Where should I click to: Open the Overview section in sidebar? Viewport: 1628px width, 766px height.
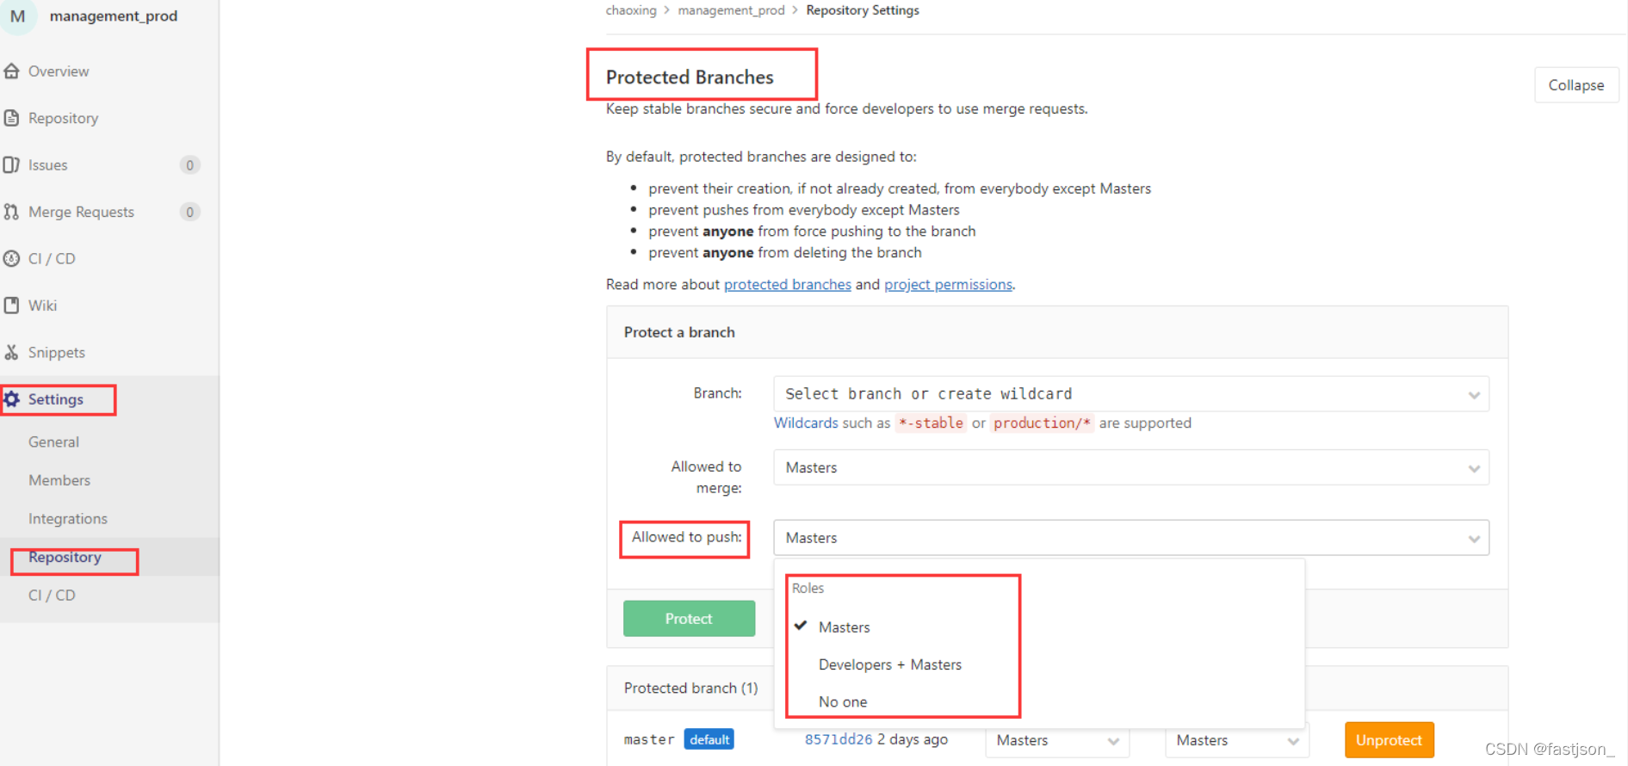(x=58, y=71)
